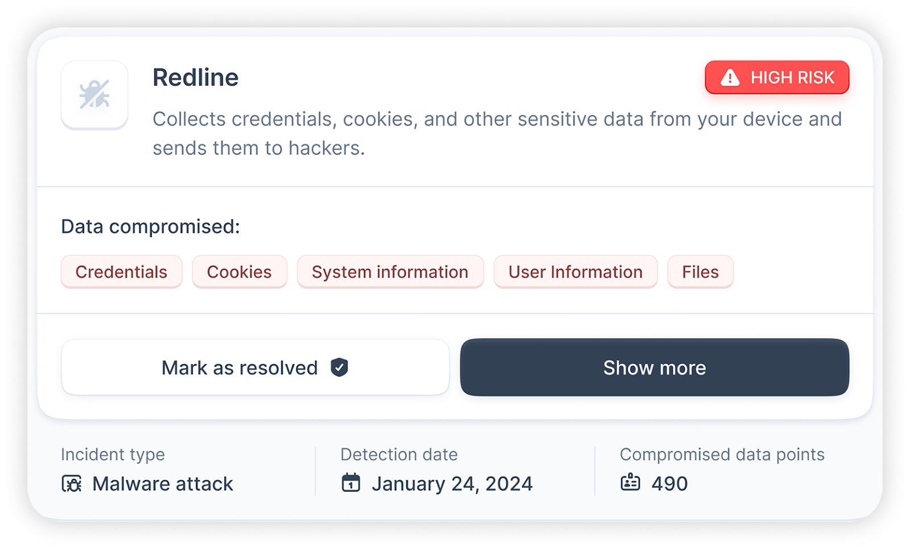The height and width of the screenshot is (549, 910).
Task: Click the Redline title heading
Action: pyautogui.click(x=196, y=77)
